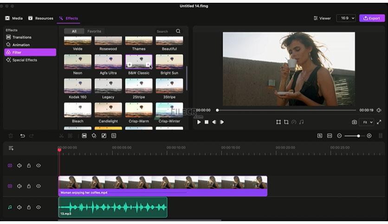Mute the Woman enjoying coffee track
Image resolution: width=388 pixels, height=224 pixels.
19,186
